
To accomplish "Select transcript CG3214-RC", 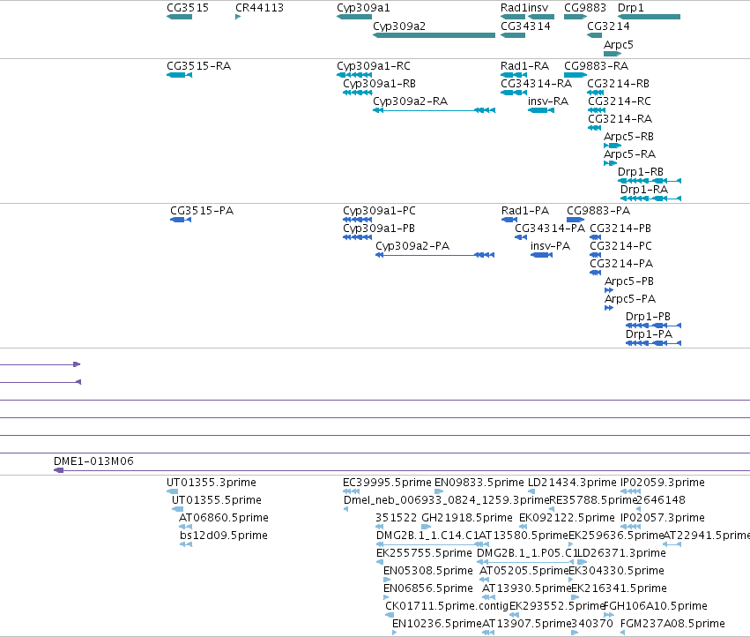I will click(620, 101).
